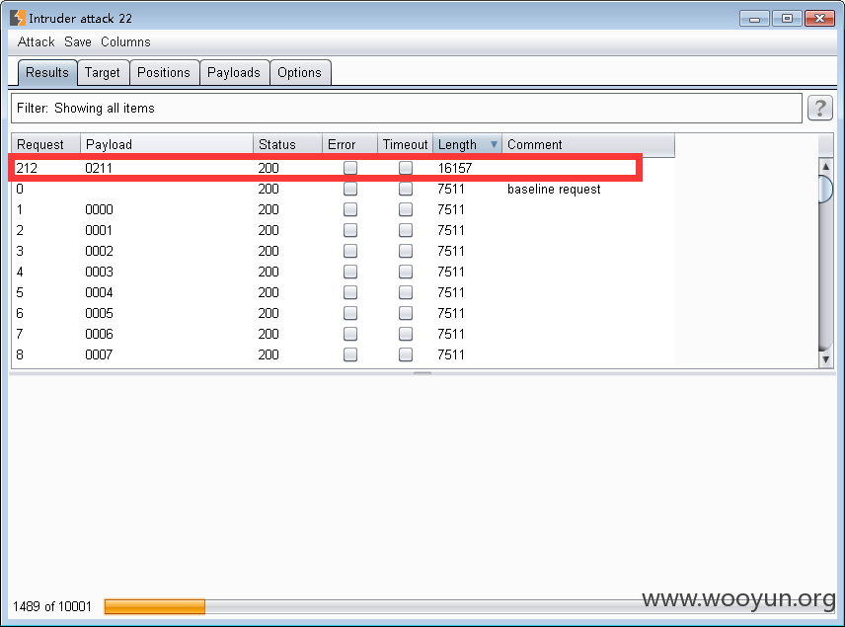The height and width of the screenshot is (627, 845).
Task: Click the results table scrollbar thumb
Action: [x=825, y=189]
